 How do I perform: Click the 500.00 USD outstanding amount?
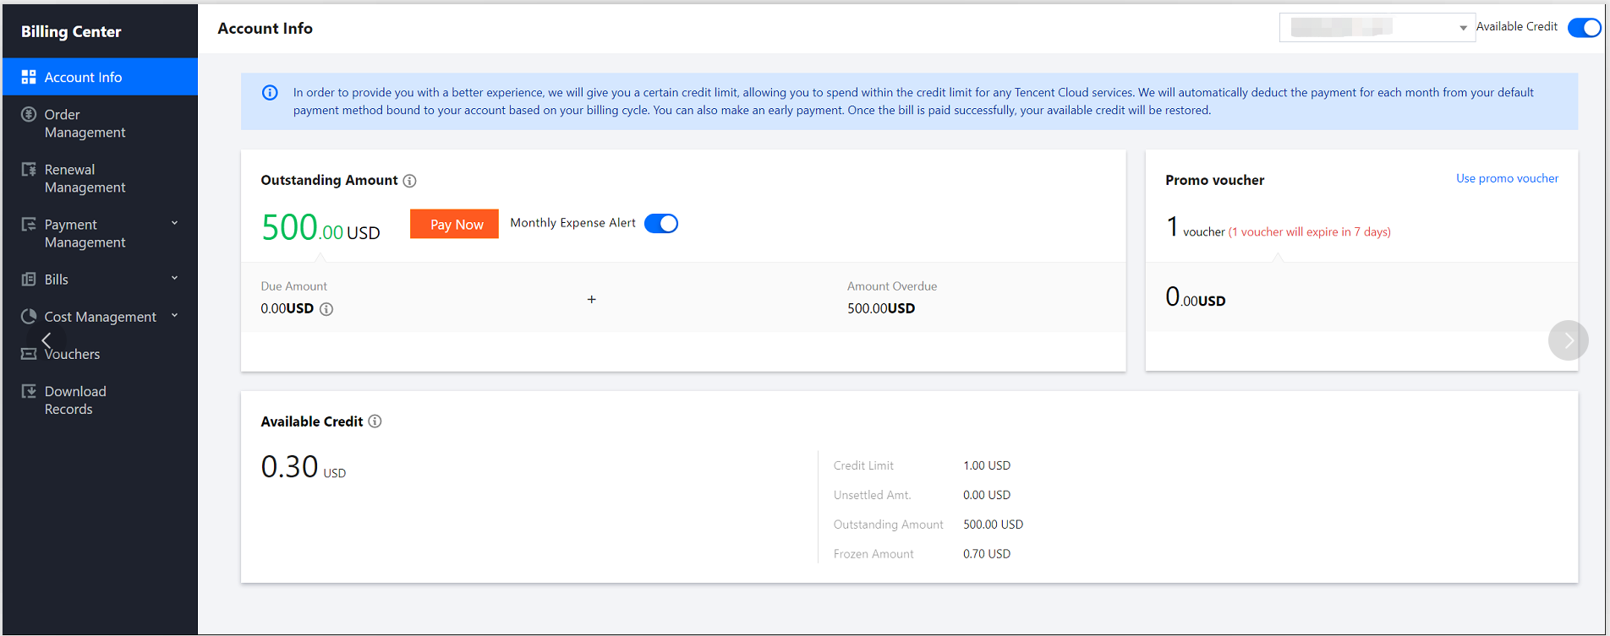click(x=320, y=227)
